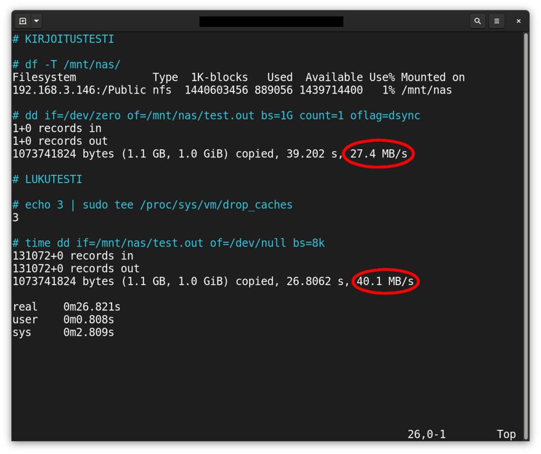Click the KIRJOITUSTESTI comment line
The image size is (541, 454).
(x=63, y=39)
